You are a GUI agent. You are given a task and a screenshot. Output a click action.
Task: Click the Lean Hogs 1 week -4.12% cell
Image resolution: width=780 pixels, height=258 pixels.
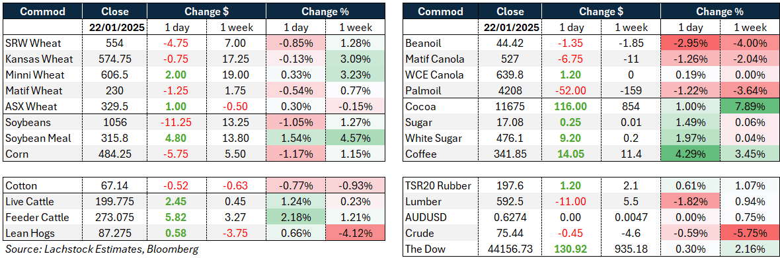click(355, 233)
